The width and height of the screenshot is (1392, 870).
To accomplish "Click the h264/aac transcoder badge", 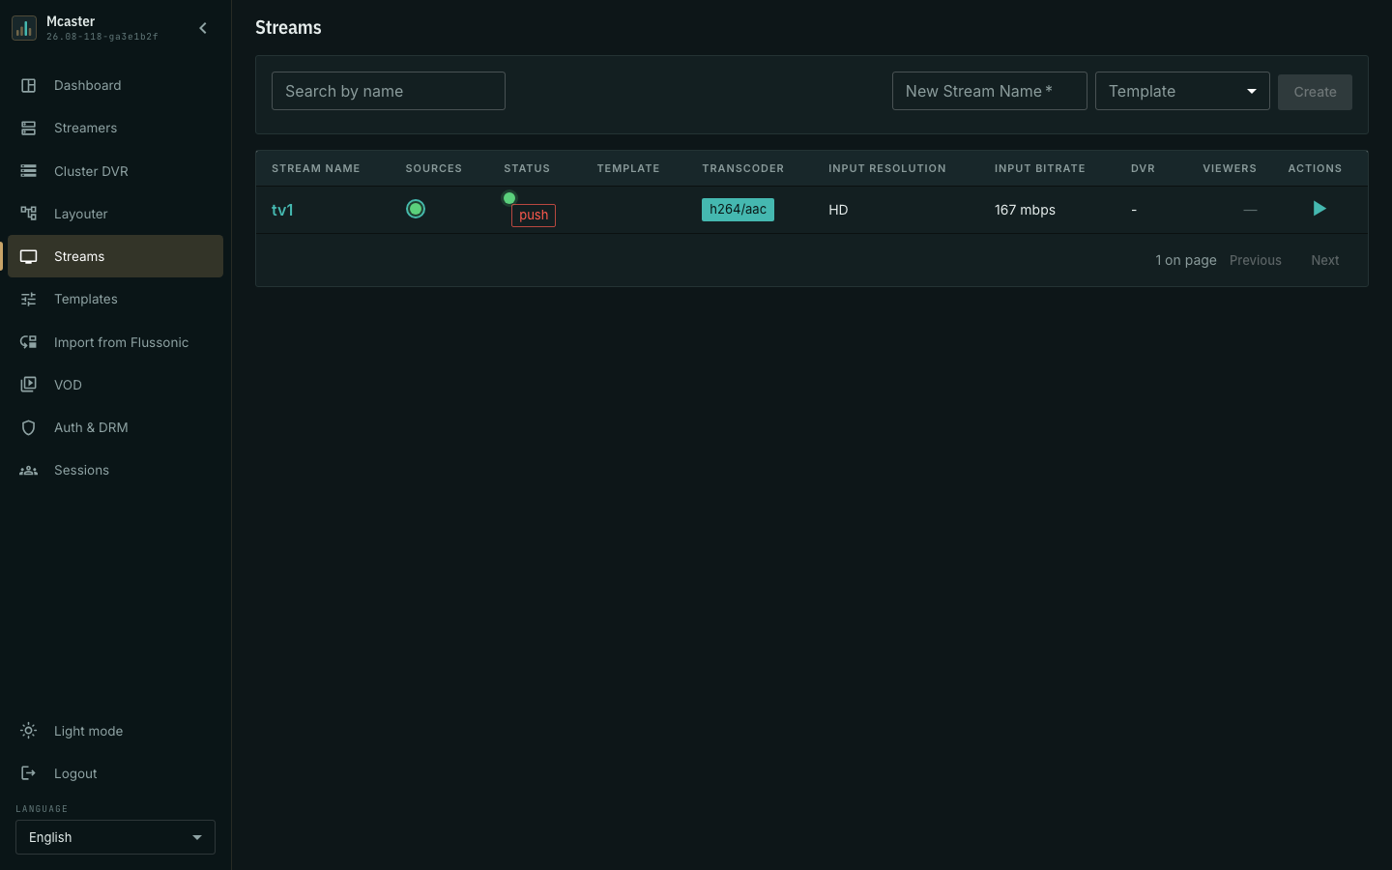I will coord(738,210).
